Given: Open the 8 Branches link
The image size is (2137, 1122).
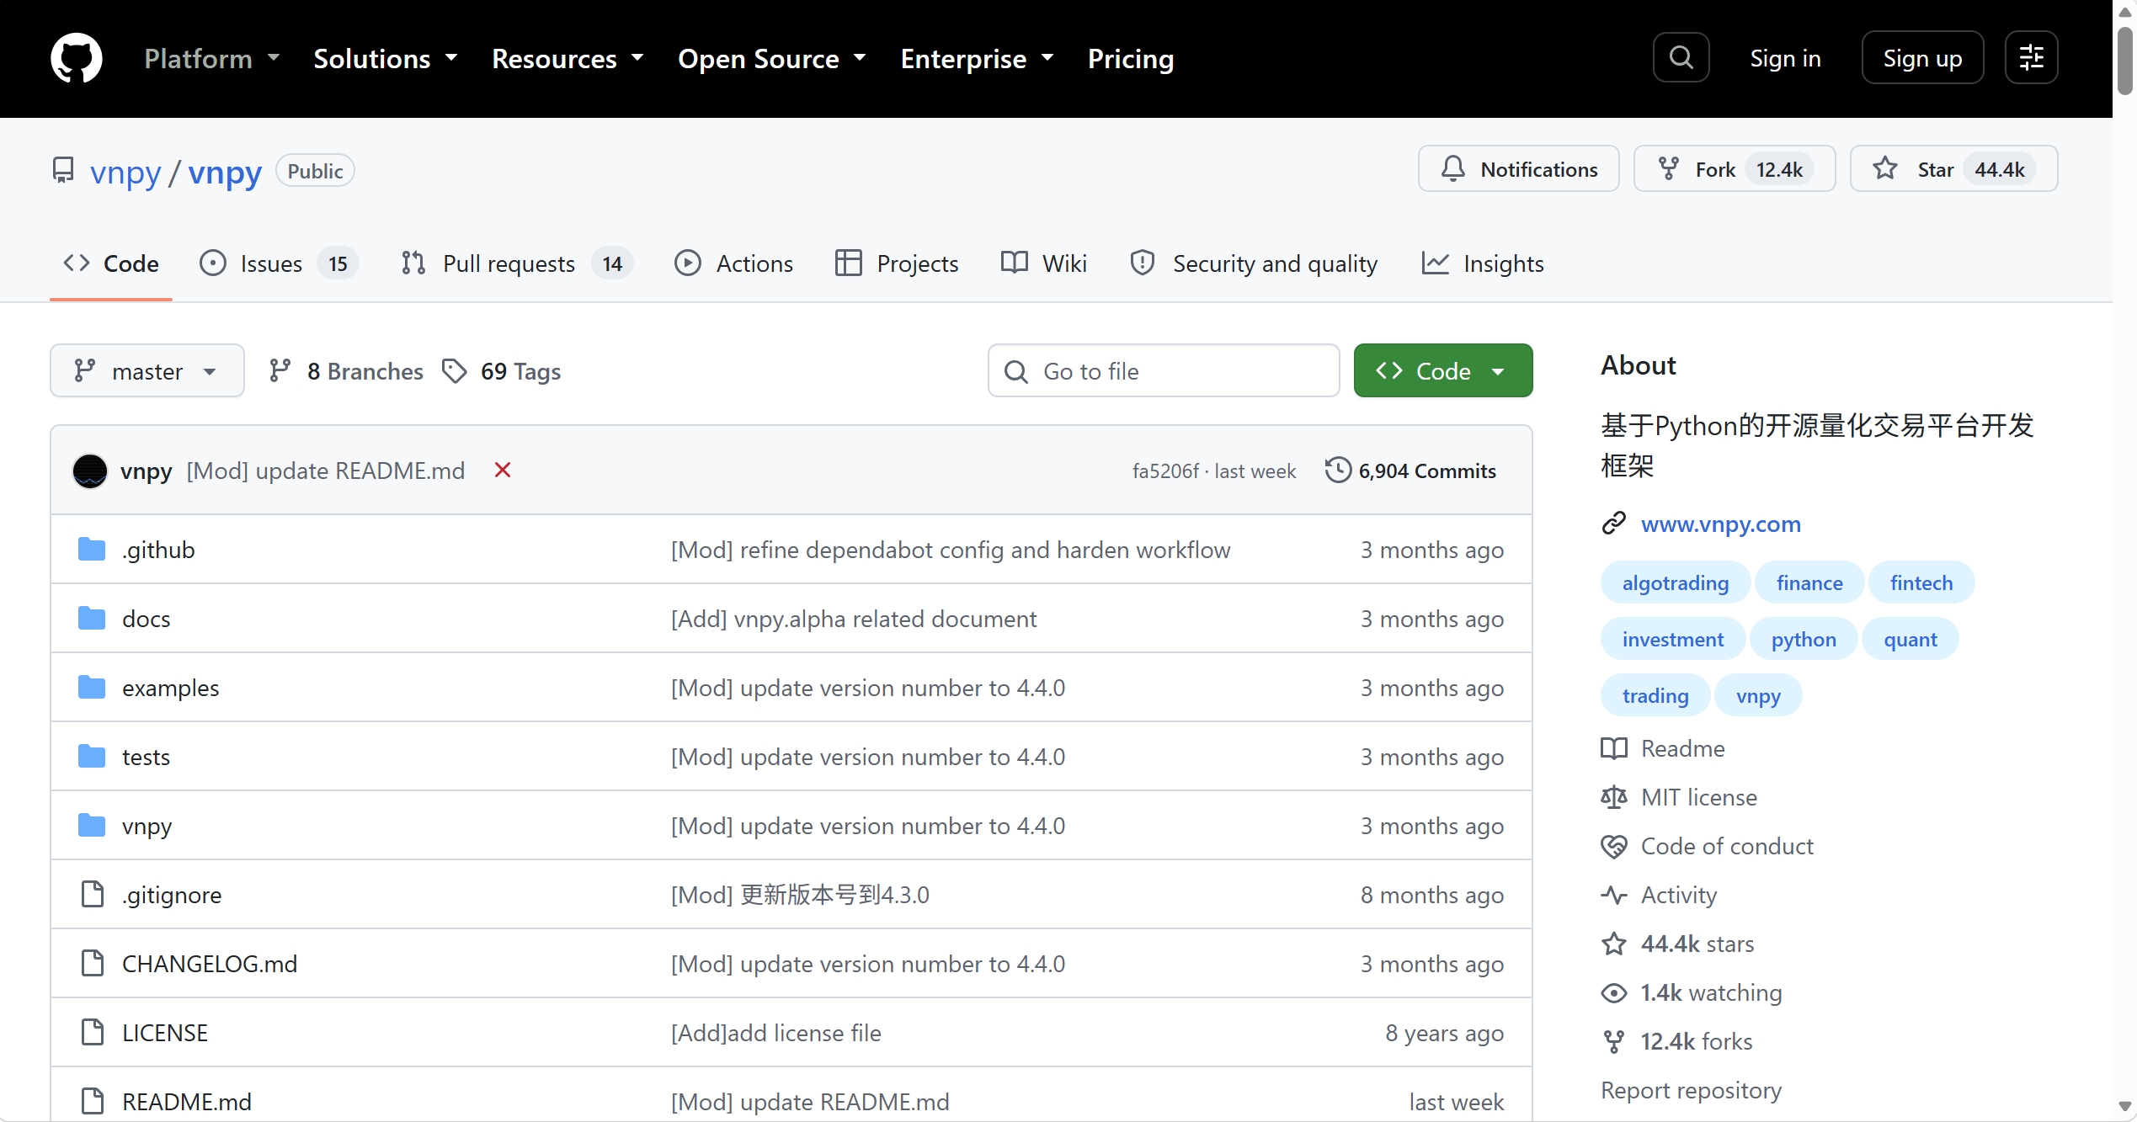Looking at the screenshot, I should (x=346, y=371).
